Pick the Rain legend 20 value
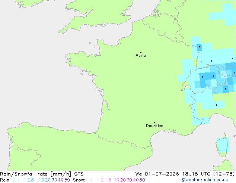The height and width of the screenshot is (183, 236). pyautogui.click(x=48, y=180)
